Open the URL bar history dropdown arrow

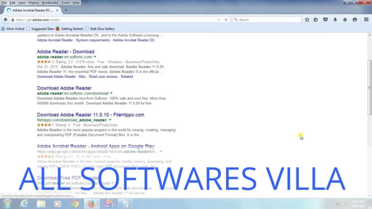point(219,20)
